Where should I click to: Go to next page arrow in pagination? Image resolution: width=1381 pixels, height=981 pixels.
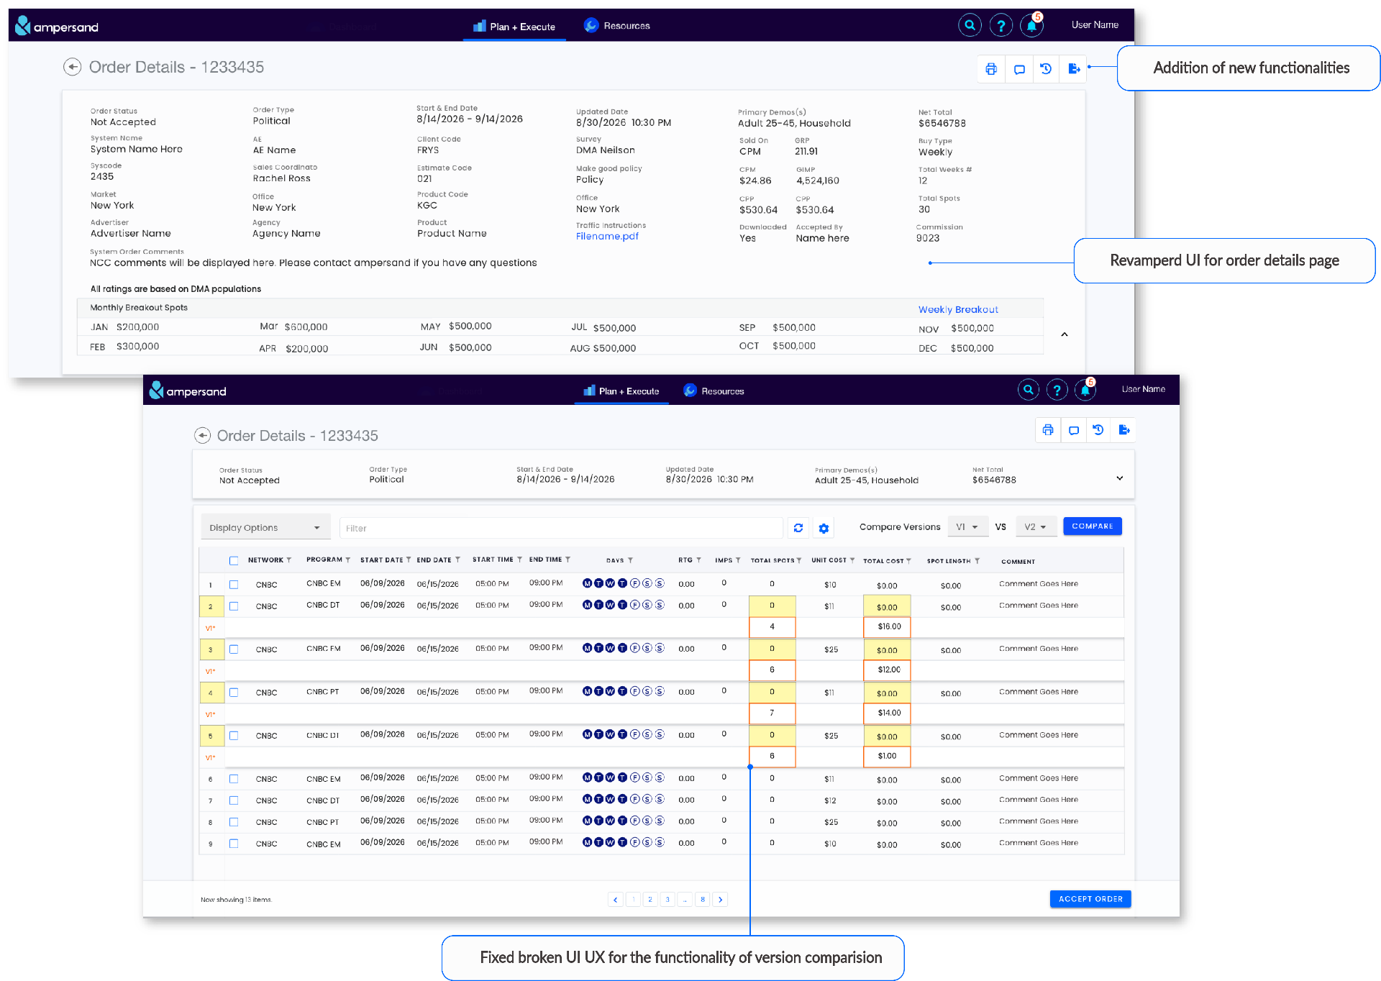click(x=720, y=899)
